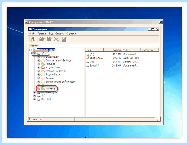Viewport: 189px width, 145px height.
Task: Click the Recovery folder icon in tree
Action: pyautogui.click(x=43, y=78)
